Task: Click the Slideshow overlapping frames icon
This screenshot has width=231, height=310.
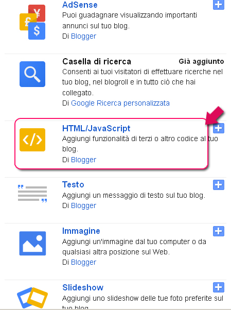Action: click(32, 298)
